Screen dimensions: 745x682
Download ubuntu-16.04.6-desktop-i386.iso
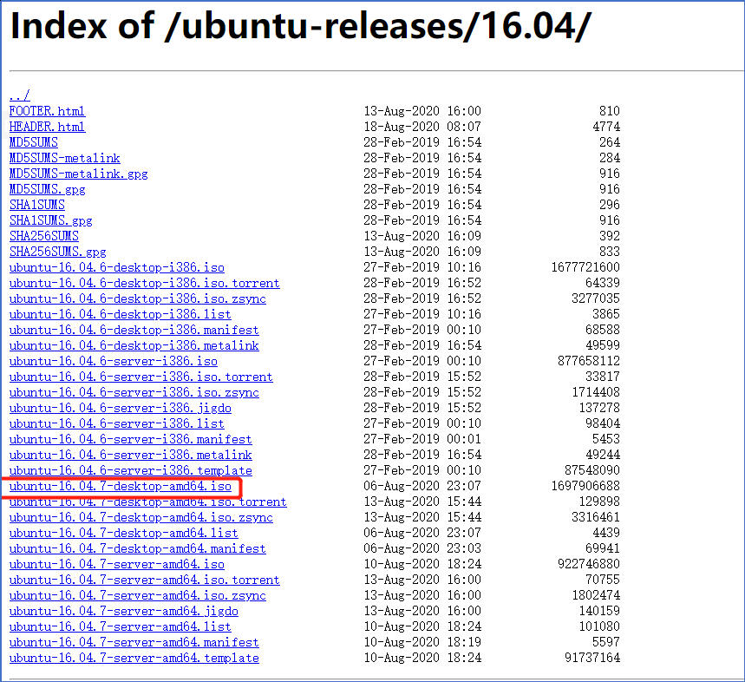[115, 267]
